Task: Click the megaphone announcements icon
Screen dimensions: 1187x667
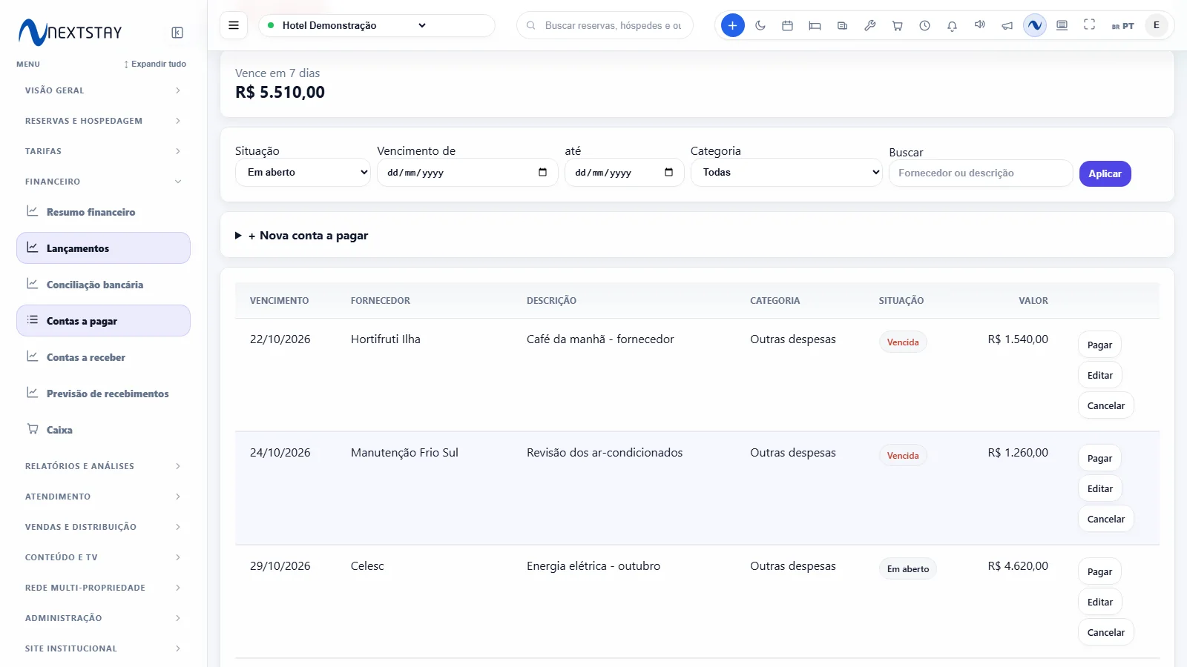Action: 1007,25
